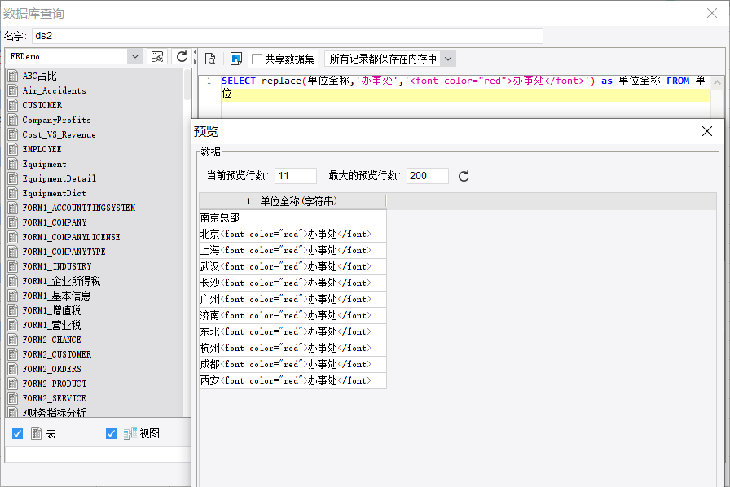Open the 所有记录都保存在内存中 dropdown

pos(448,59)
